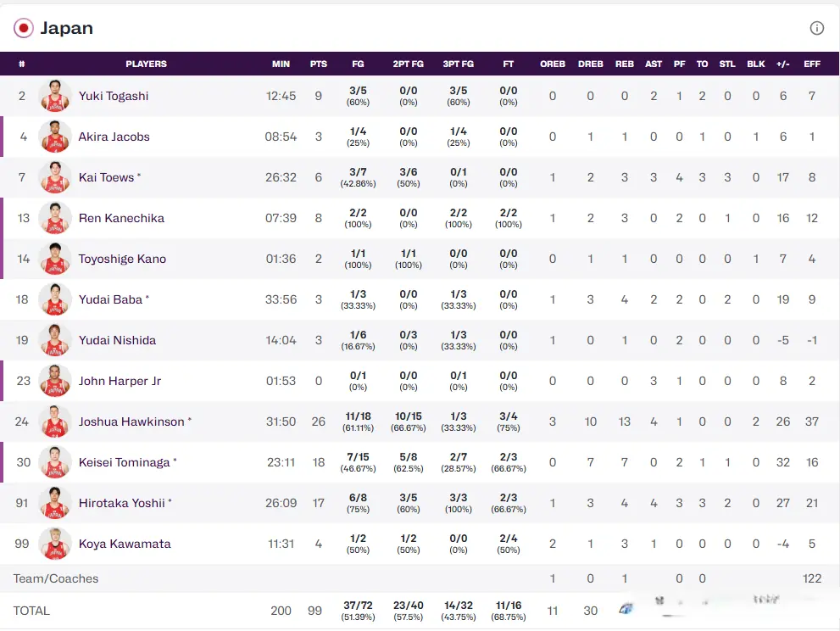Viewport: 840px width, 631px height.
Task: Open Yudai Nishida player link
Action: coord(117,340)
